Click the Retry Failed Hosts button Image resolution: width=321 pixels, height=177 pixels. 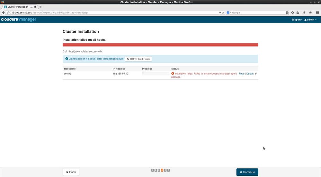point(138,59)
